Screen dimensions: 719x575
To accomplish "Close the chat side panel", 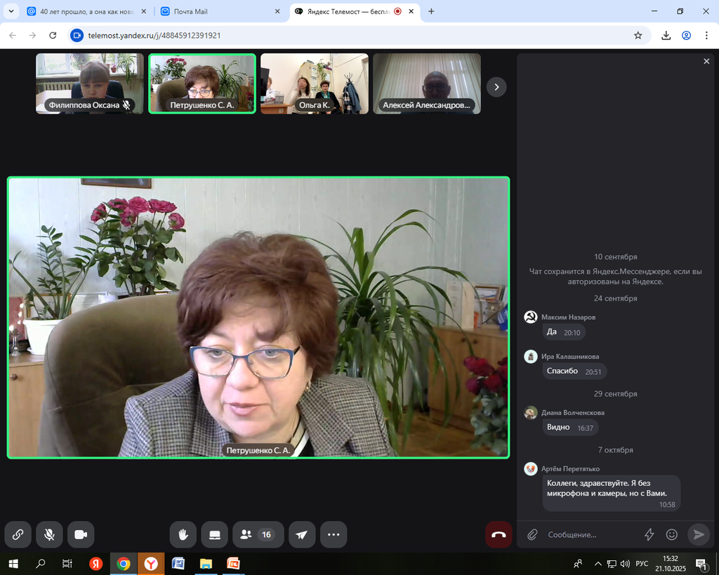I will [x=706, y=62].
